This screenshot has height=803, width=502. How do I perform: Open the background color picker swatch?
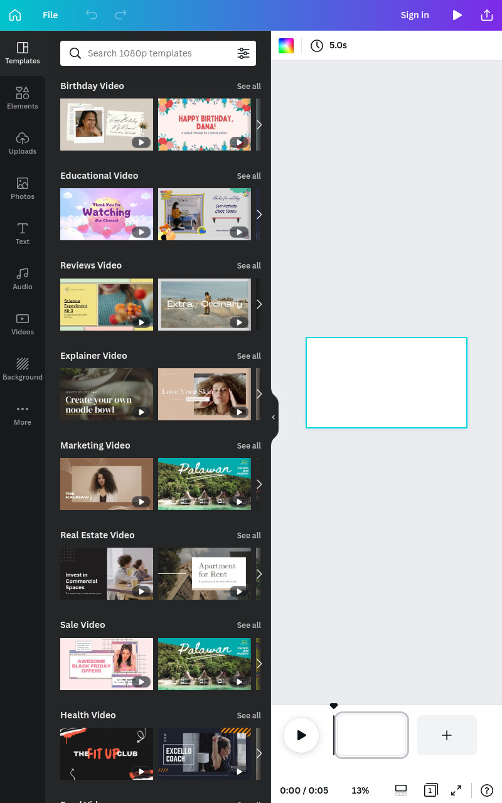[286, 45]
